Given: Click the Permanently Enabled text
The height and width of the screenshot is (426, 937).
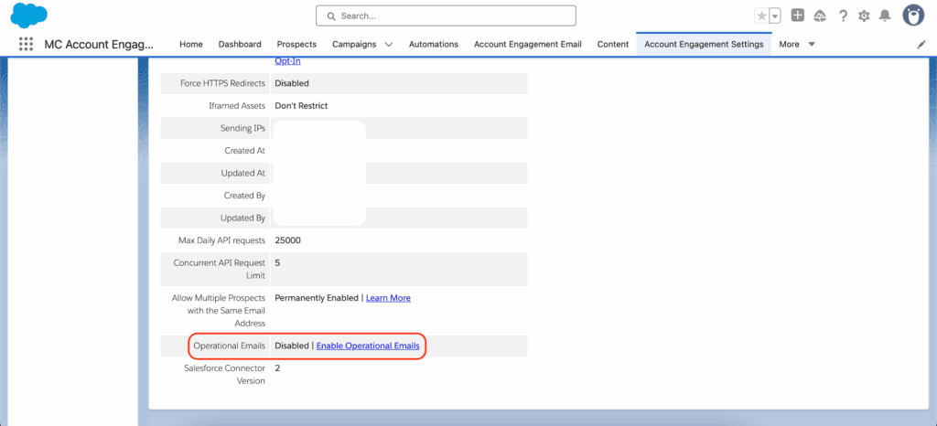Looking at the screenshot, I should (316, 298).
